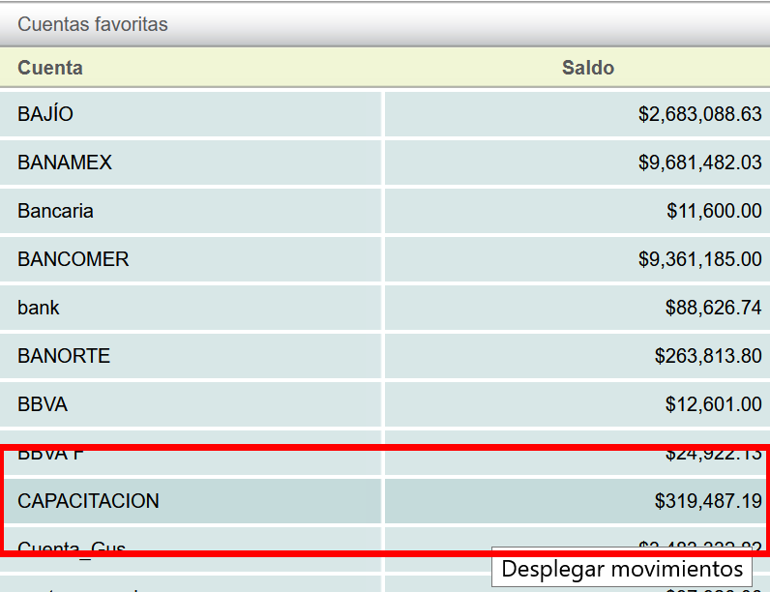Image resolution: width=770 pixels, height=592 pixels.
Task: Display movements for CAPACITACION account
Action: [x=88, y=501]
